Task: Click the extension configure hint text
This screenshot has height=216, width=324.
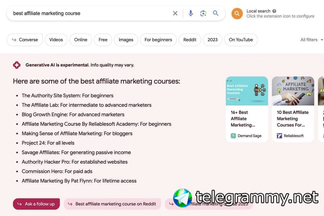Action: coord(280,16)
